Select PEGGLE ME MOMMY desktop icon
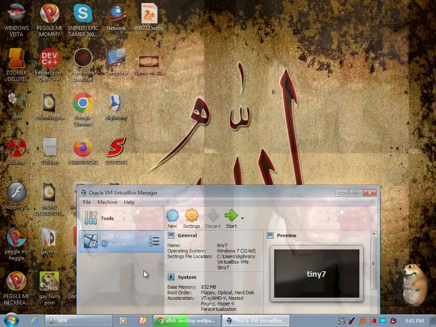The height and width of the screenshot is (327, 436). point(49,20)
